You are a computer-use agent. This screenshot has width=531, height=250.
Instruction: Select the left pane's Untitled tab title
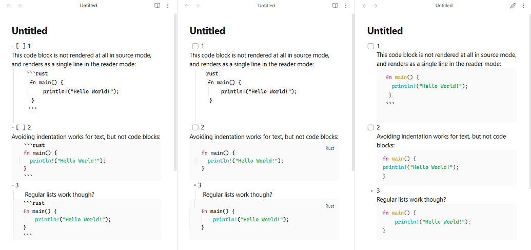coord(89,6)
